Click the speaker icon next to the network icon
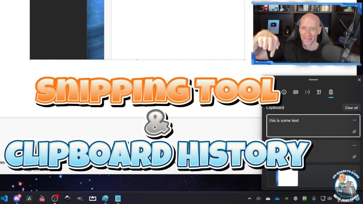The width and height of the screenshot is (363, 204). point(330,198)
